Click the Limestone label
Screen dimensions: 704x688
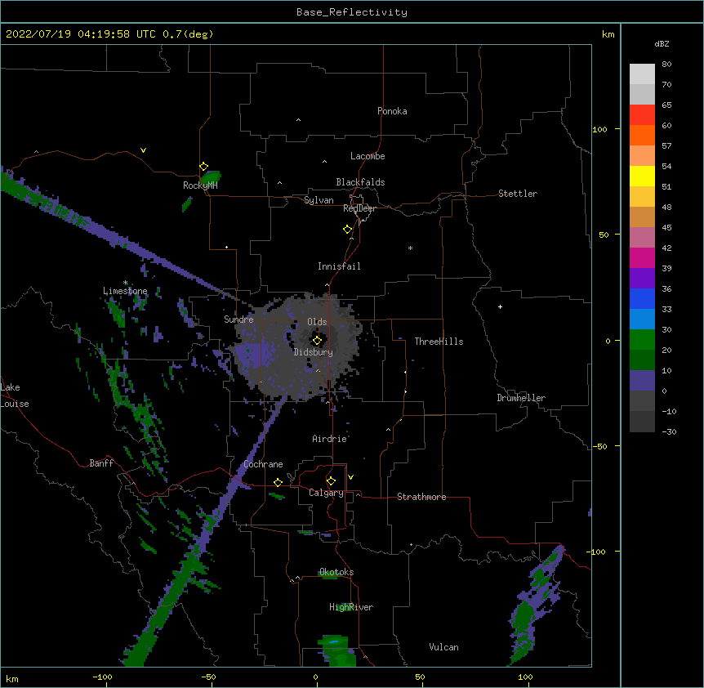tap(125, 291)
